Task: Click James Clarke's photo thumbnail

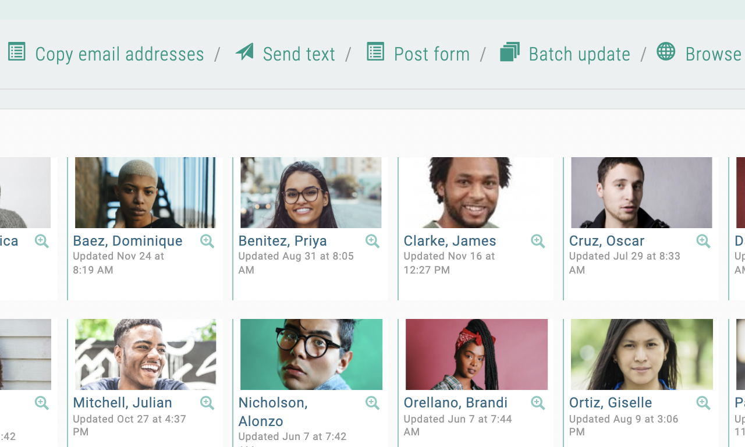Action: 476,193
